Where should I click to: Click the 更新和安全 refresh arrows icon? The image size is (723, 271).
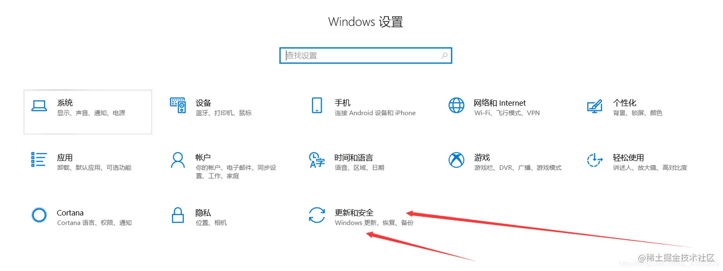pos(317,215)
